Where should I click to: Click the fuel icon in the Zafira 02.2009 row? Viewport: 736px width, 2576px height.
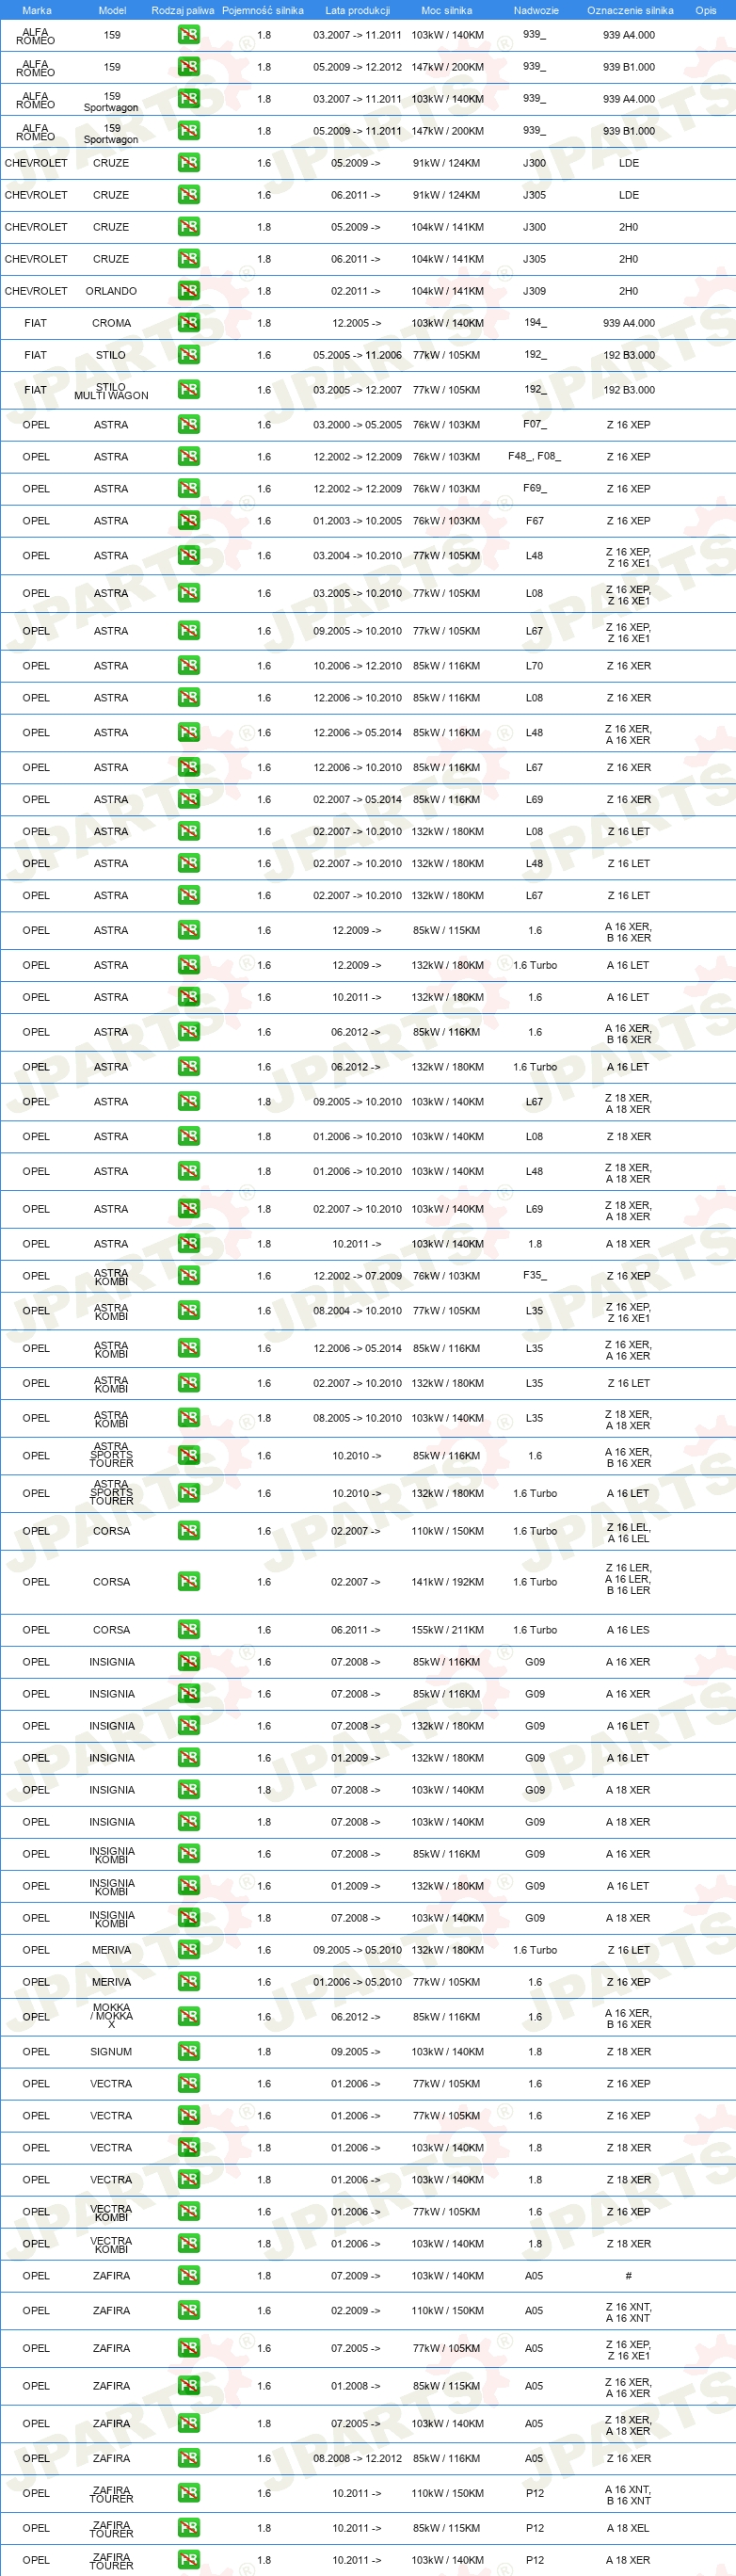tap(188, 2310)
